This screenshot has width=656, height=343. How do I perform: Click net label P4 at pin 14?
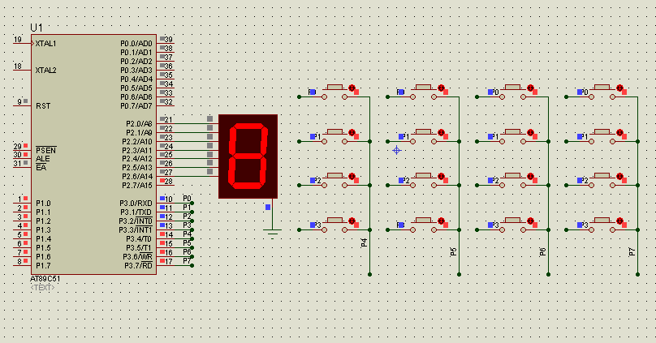(x=187, y=234)
